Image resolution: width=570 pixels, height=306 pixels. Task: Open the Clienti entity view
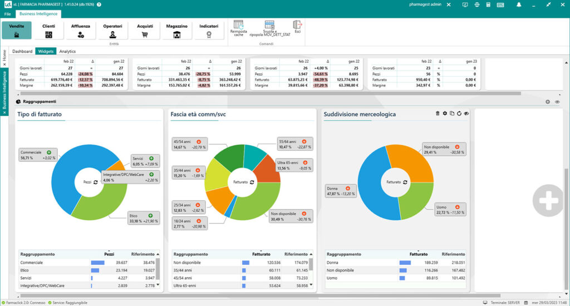tap(48, 30)
